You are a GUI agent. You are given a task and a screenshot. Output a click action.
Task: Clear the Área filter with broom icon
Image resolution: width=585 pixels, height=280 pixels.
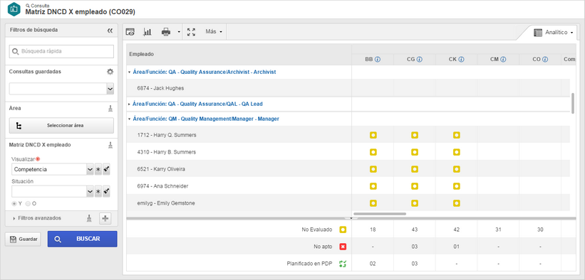[x=110, y=108]
